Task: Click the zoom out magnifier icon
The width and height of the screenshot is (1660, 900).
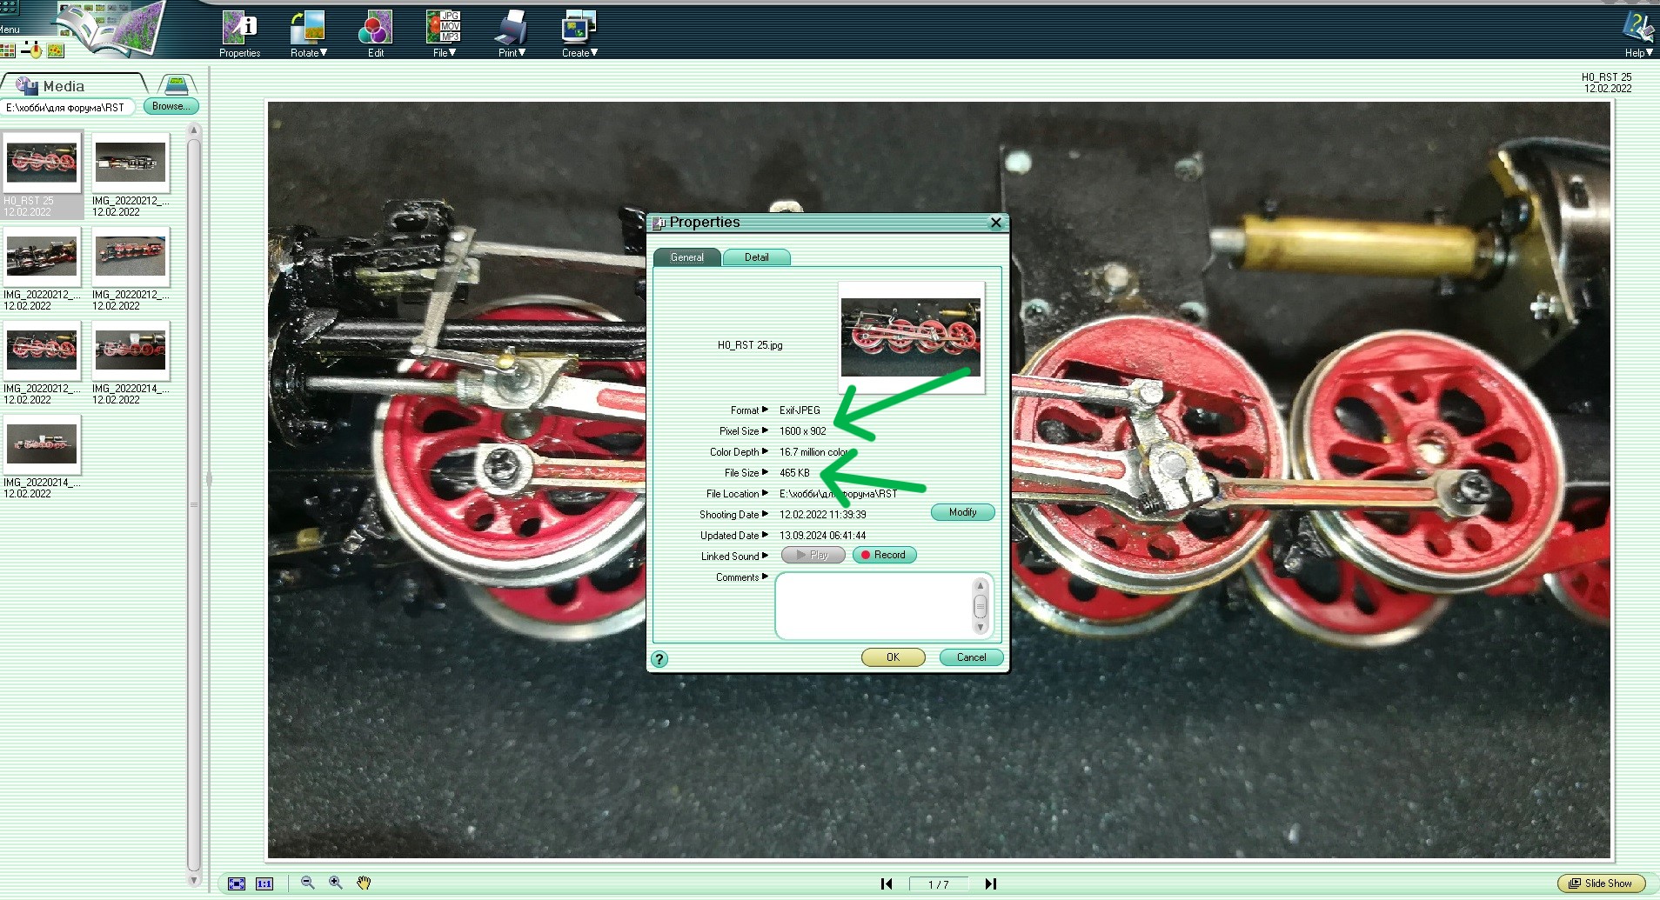Action: coord(307,883)
